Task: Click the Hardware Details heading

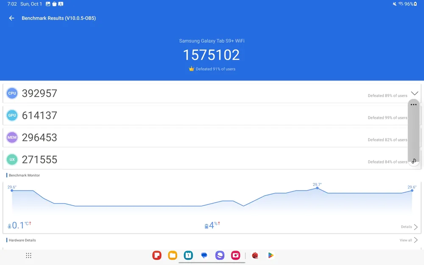Action: coord(22,240)
